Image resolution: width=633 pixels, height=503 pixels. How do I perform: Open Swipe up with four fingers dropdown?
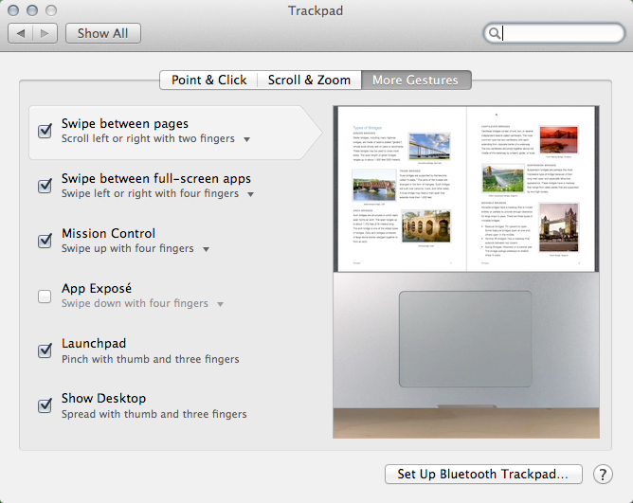(203, 249)
